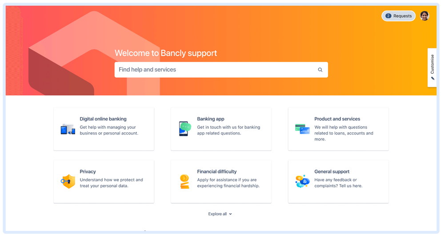Click the chevron next to Explore all
Screen dimensions: 444x238
[x=230, y=214]
